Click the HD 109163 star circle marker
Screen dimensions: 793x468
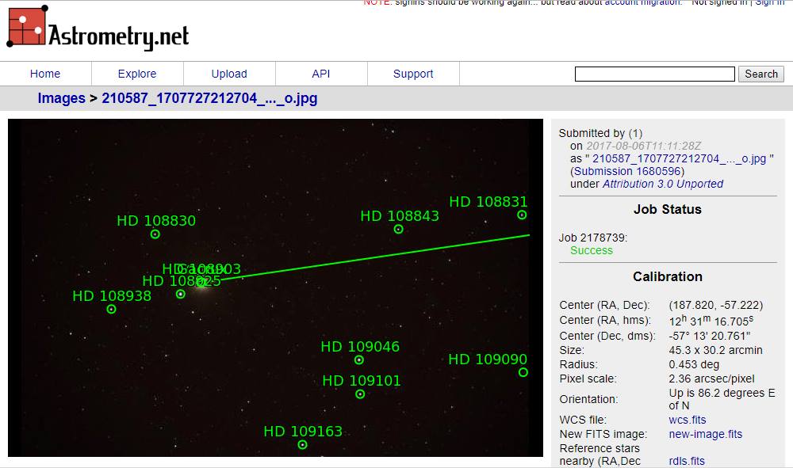[x=302, y=445]
